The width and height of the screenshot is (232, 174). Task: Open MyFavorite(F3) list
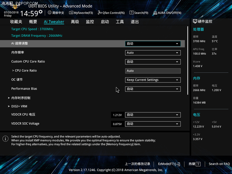[81, 13]
